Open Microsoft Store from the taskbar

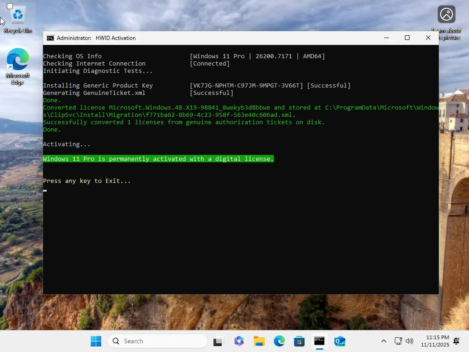[299, 341]
